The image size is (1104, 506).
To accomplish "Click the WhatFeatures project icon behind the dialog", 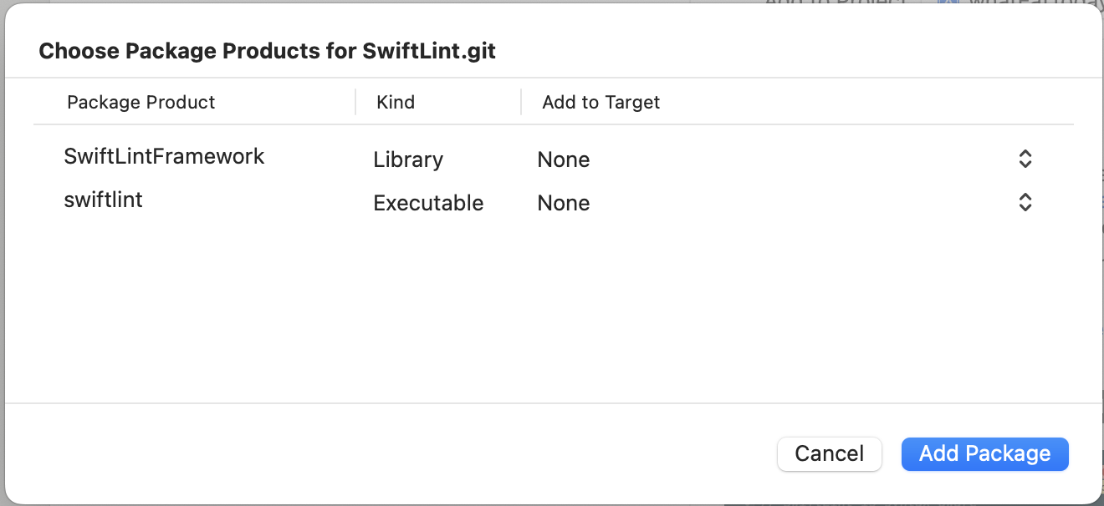I will tap(947, 3).
